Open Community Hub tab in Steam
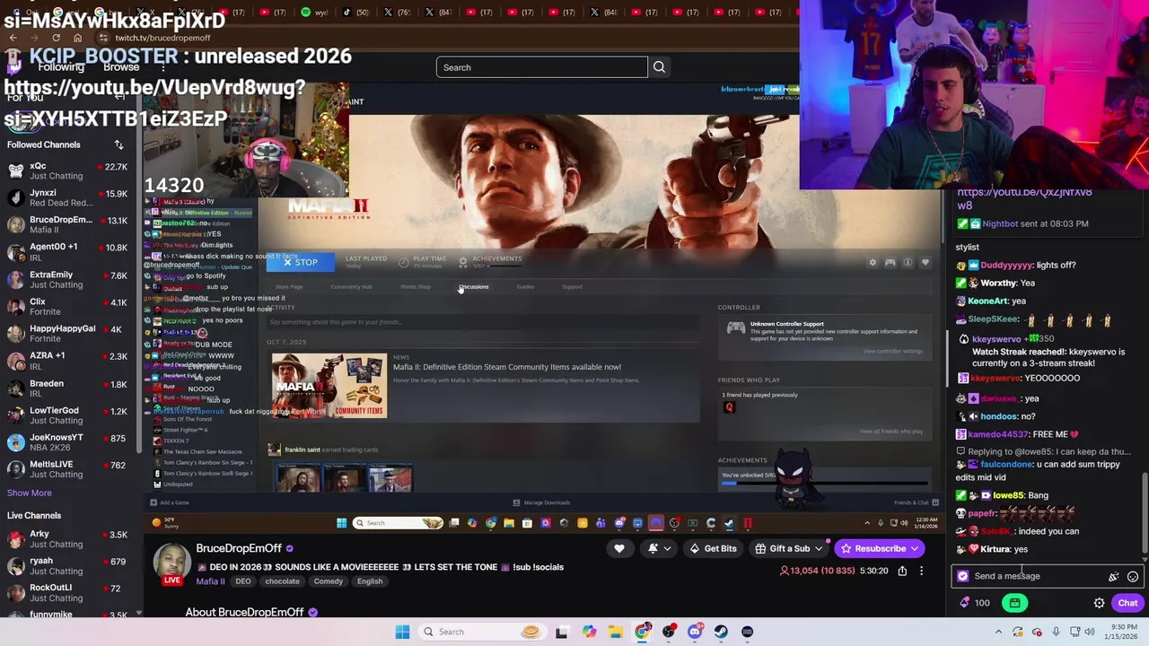 pyautogui.click(x=351, y=287)
